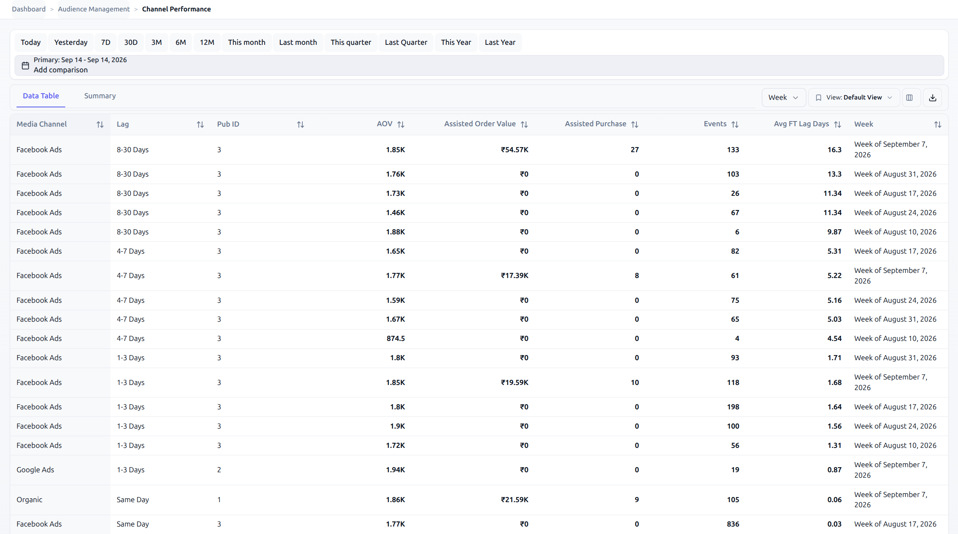
Task: Click the ₹54.57K assisted order value
Action: [514, 150]
